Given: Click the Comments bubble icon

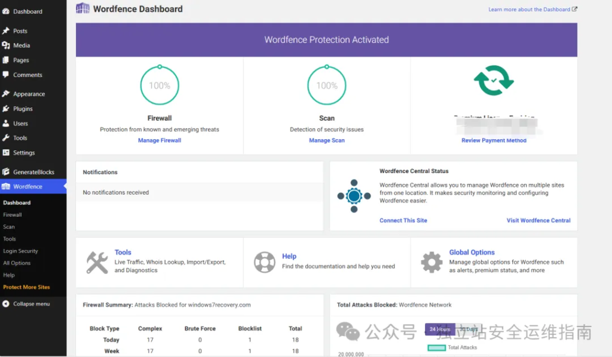Looking at the screenshot, I should tap(5, 75).
